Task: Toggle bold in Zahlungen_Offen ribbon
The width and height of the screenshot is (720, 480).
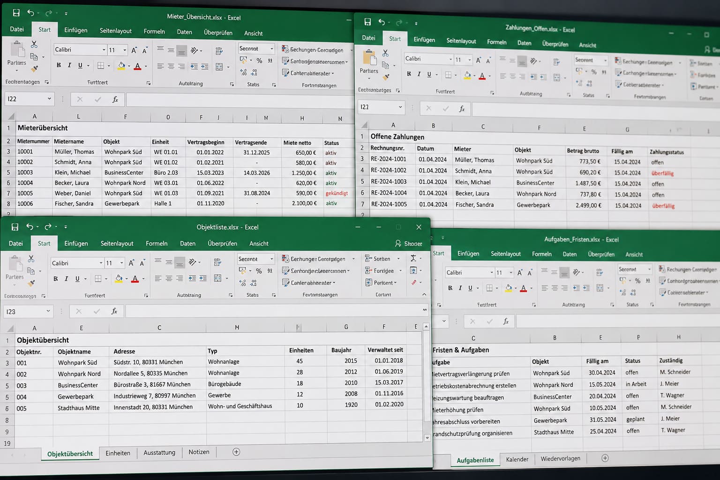Action: point(409,74)
